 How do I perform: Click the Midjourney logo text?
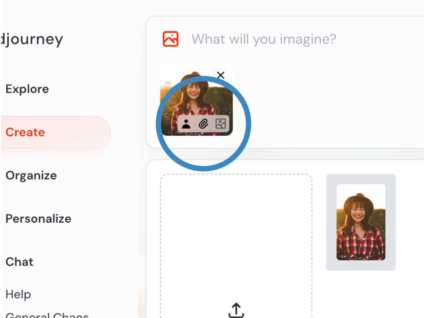(32, 39)
